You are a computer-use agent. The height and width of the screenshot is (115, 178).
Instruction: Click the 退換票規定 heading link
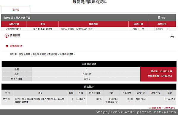(x=16, y=46)
